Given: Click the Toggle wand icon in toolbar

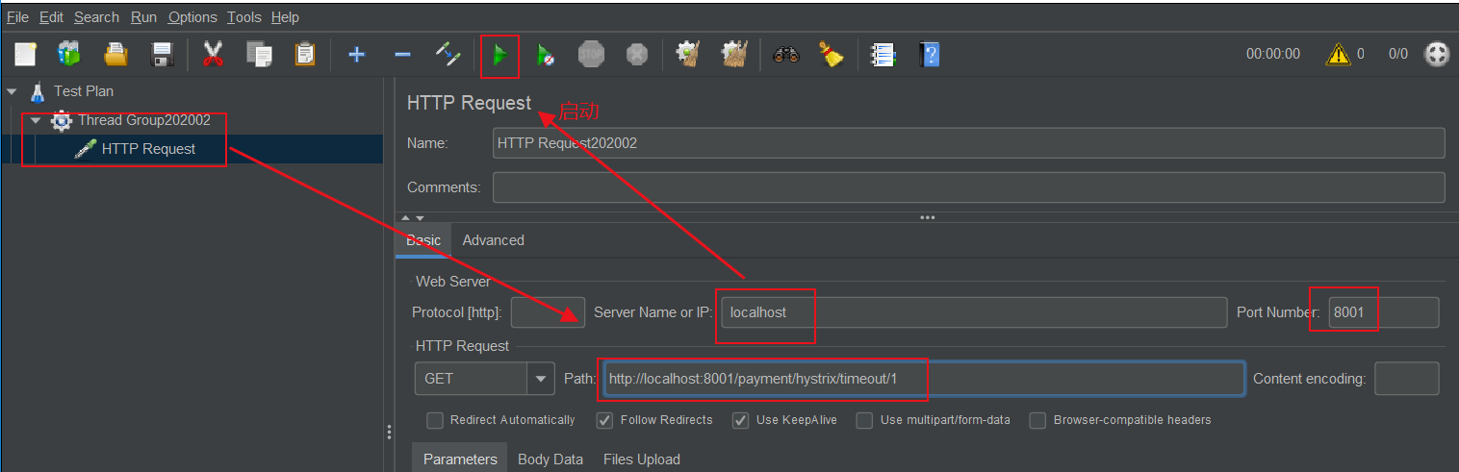Looking at the screenshot, I should tap(448, 55).
